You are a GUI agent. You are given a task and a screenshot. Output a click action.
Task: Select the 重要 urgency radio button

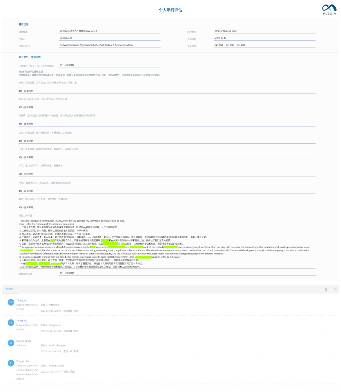pyautogui.click(x=228, y=45)
